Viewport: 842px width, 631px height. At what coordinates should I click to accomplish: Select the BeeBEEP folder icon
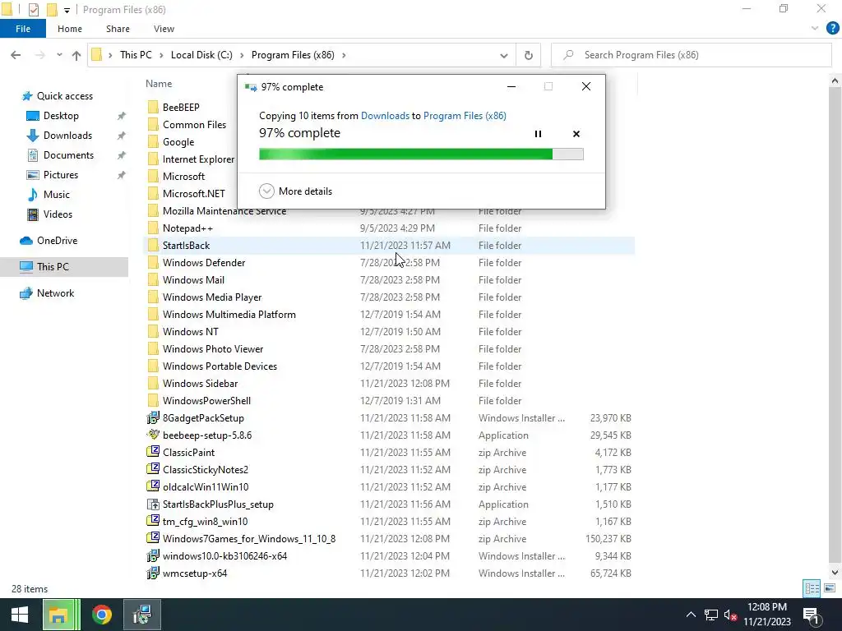click(153, 108)
